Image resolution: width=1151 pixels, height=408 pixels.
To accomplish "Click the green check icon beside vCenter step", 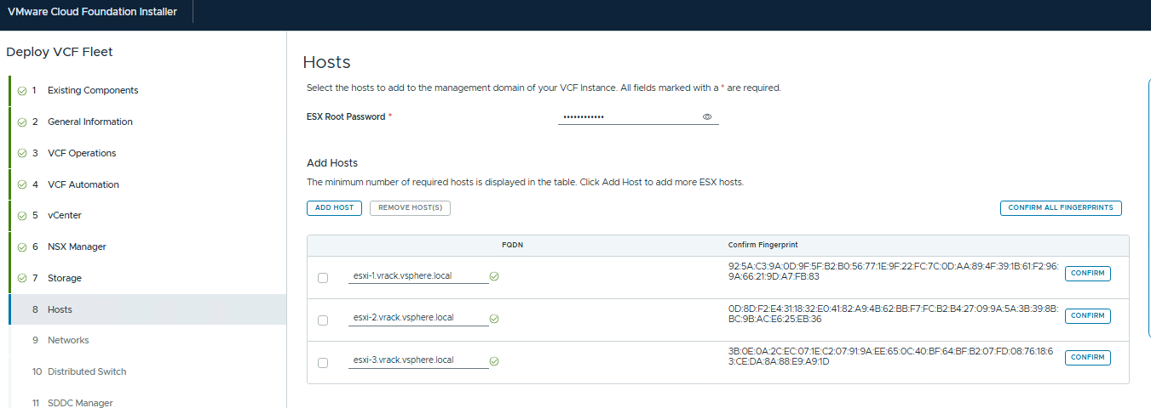I will coord(21,216).
